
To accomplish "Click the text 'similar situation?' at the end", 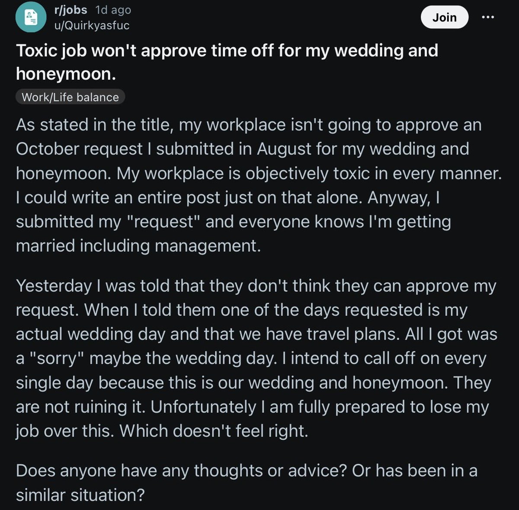I will [80, 495].
